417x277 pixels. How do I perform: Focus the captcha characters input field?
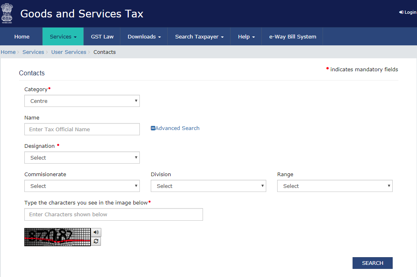tap(113, 214)
